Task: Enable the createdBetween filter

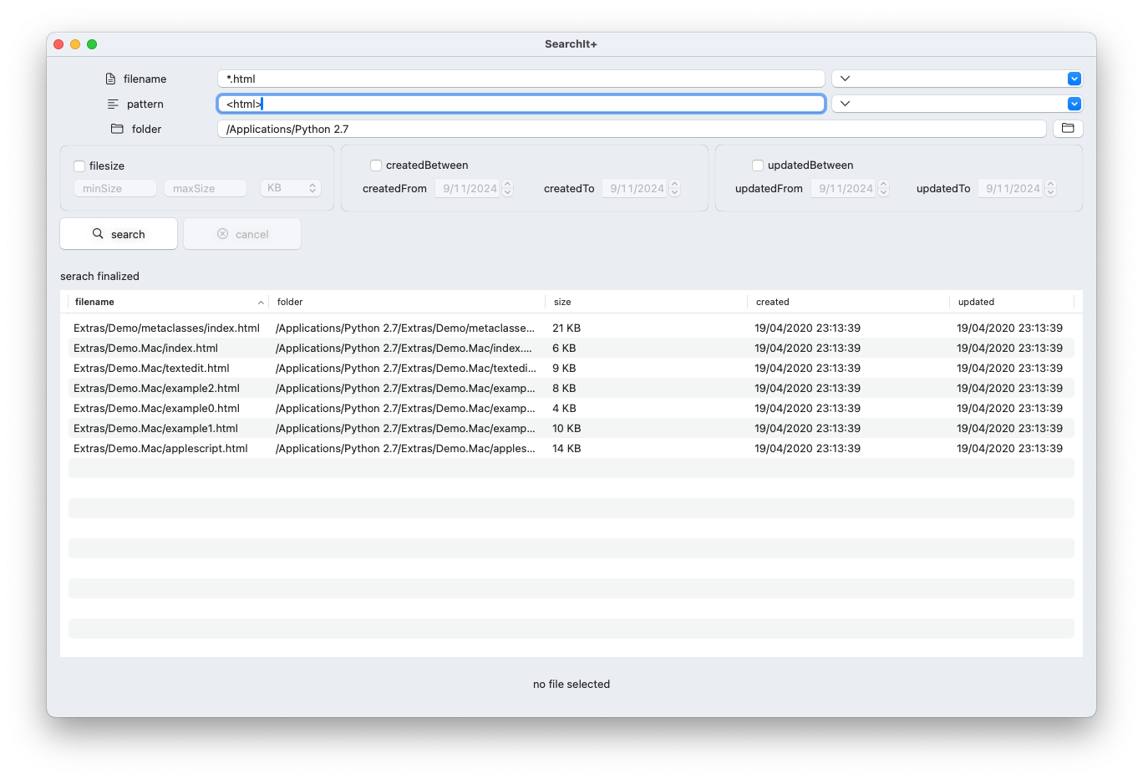Action: [376, 165]
